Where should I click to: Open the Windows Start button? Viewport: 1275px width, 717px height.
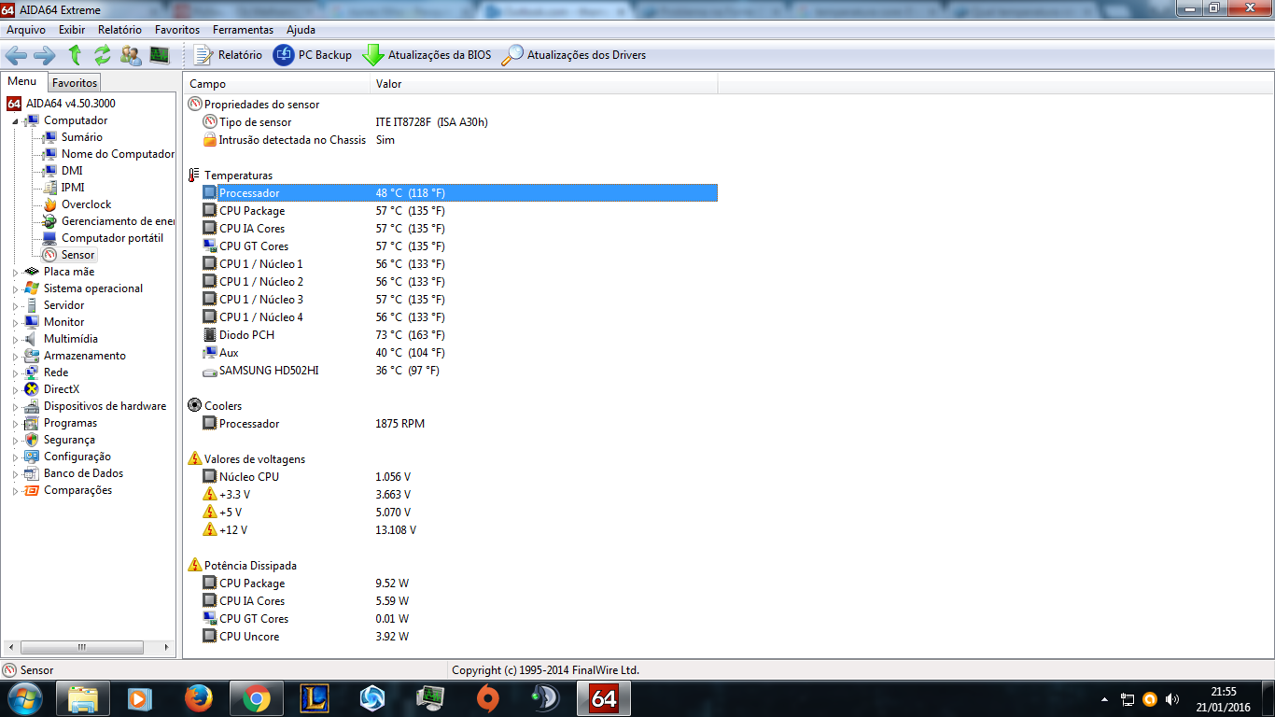(x=24, y=698)
